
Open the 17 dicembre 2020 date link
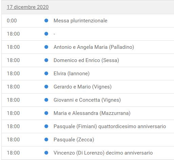point(28,7)
